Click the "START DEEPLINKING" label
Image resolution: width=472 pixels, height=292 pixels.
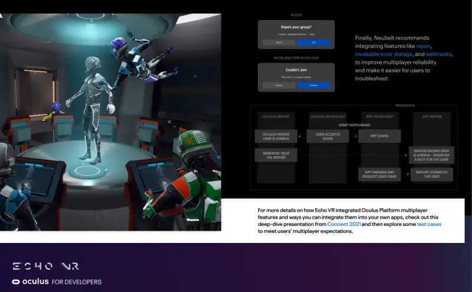tap(355, 125)
